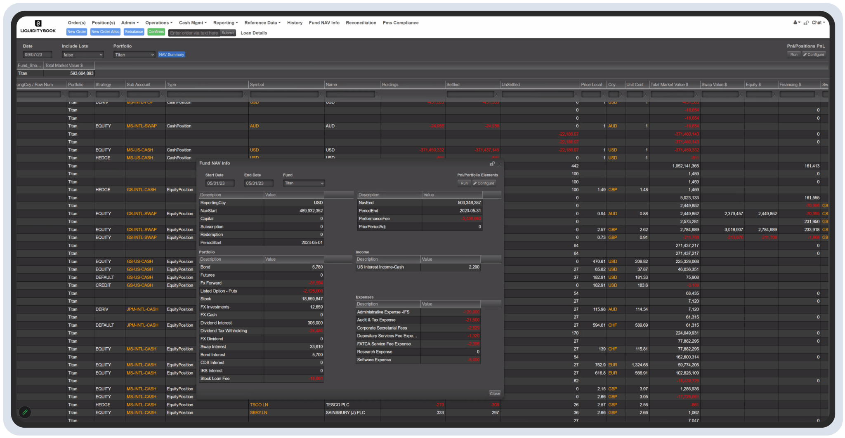The image size is (845, 438).
Task: Click the New Order Alloc button
Action: click(x=105, y=31)
